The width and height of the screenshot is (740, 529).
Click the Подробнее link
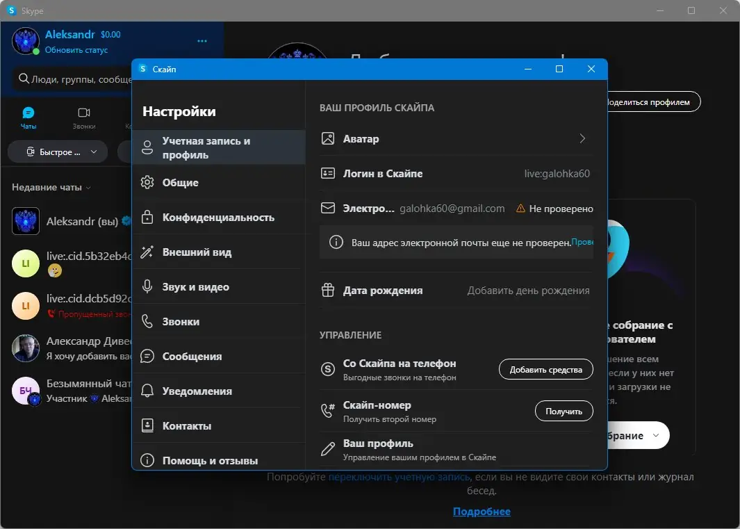(x=482, y=512)
